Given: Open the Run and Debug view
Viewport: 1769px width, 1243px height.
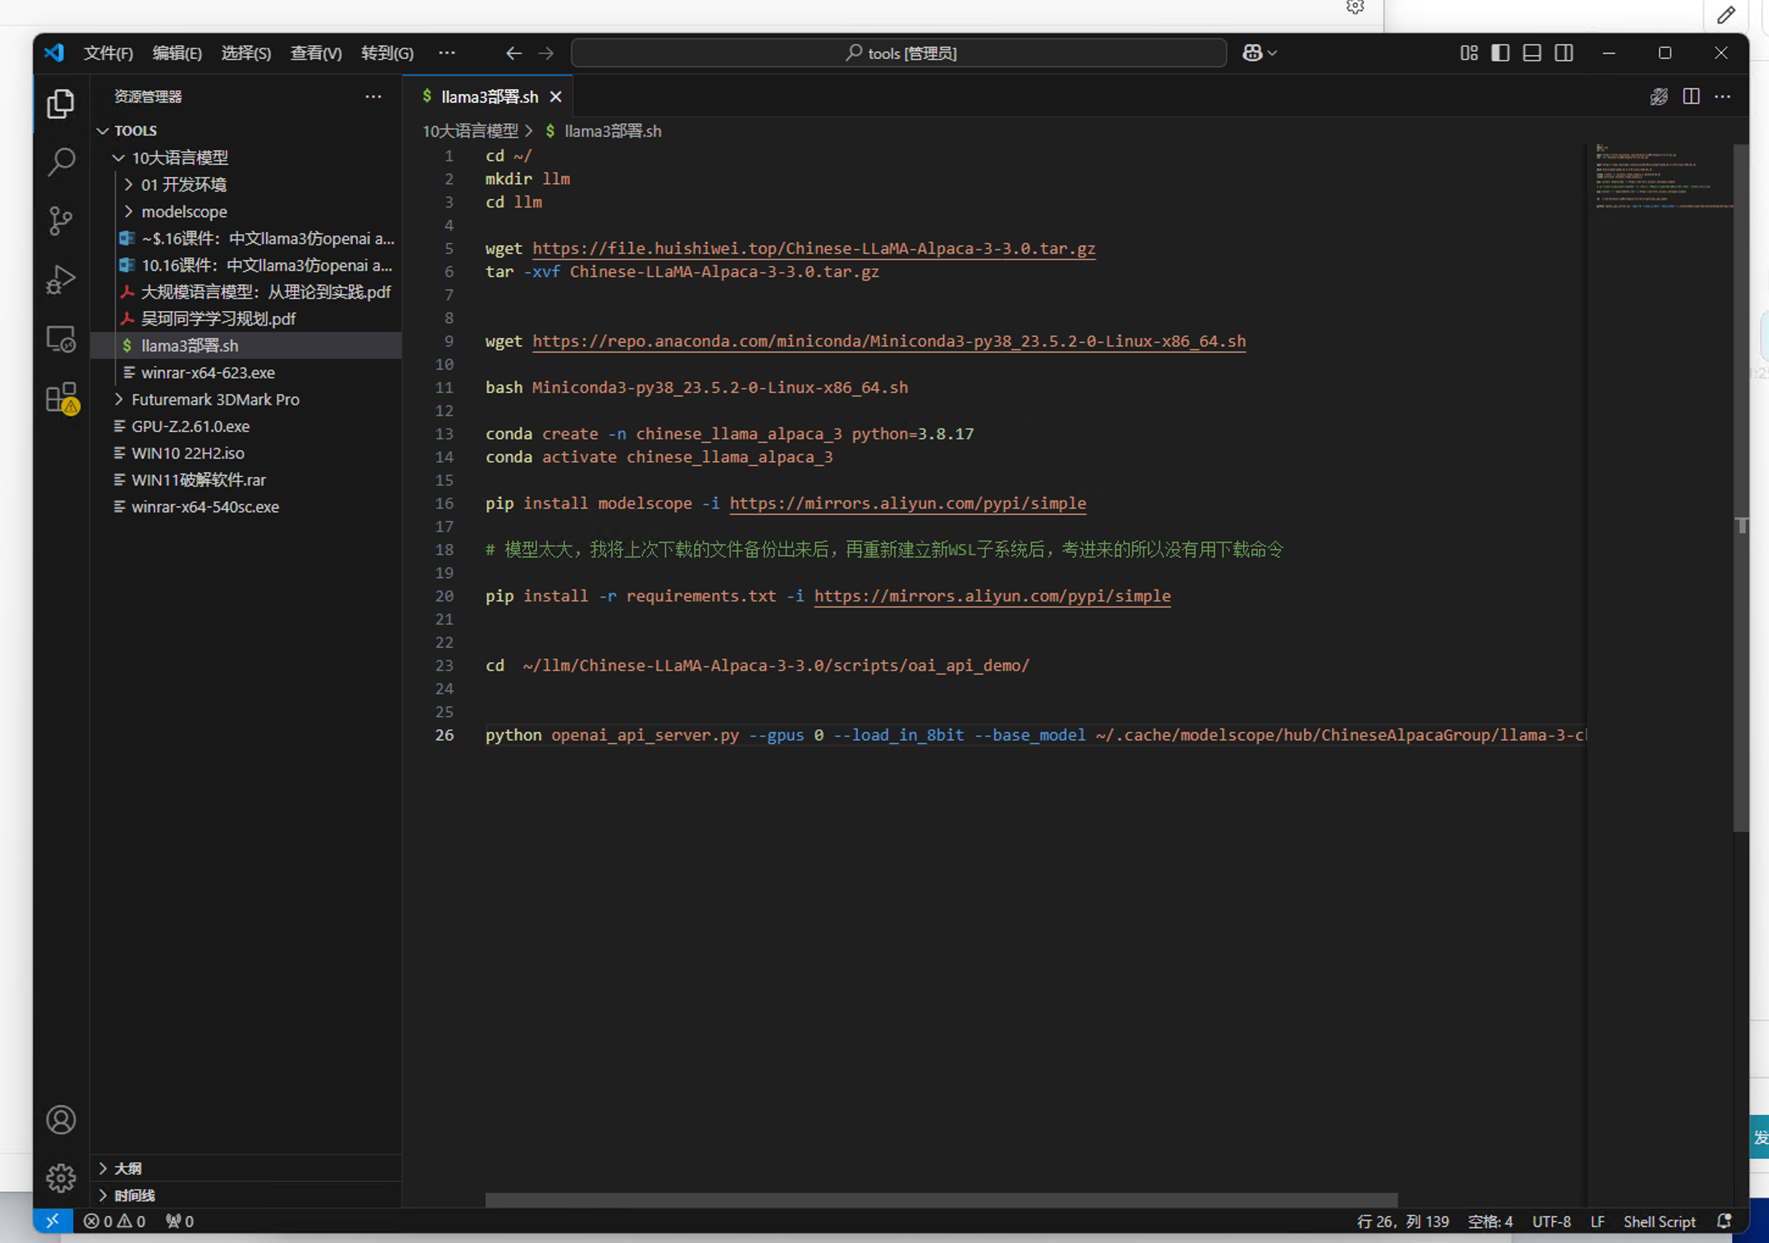Looking at the screenshot, I should (61, 279).
